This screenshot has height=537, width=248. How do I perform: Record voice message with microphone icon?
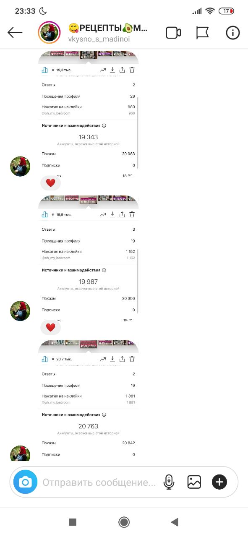[169, 482]
